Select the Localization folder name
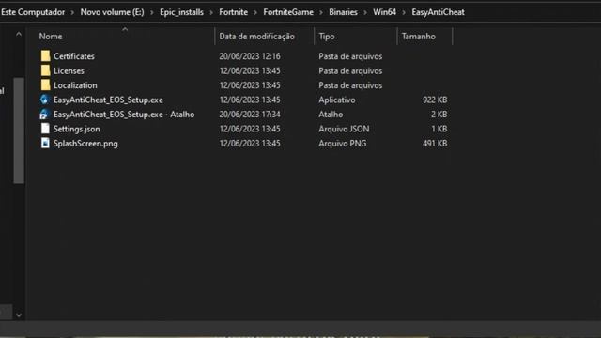This screenshot has width=601, height=338. tap(75, 85)
